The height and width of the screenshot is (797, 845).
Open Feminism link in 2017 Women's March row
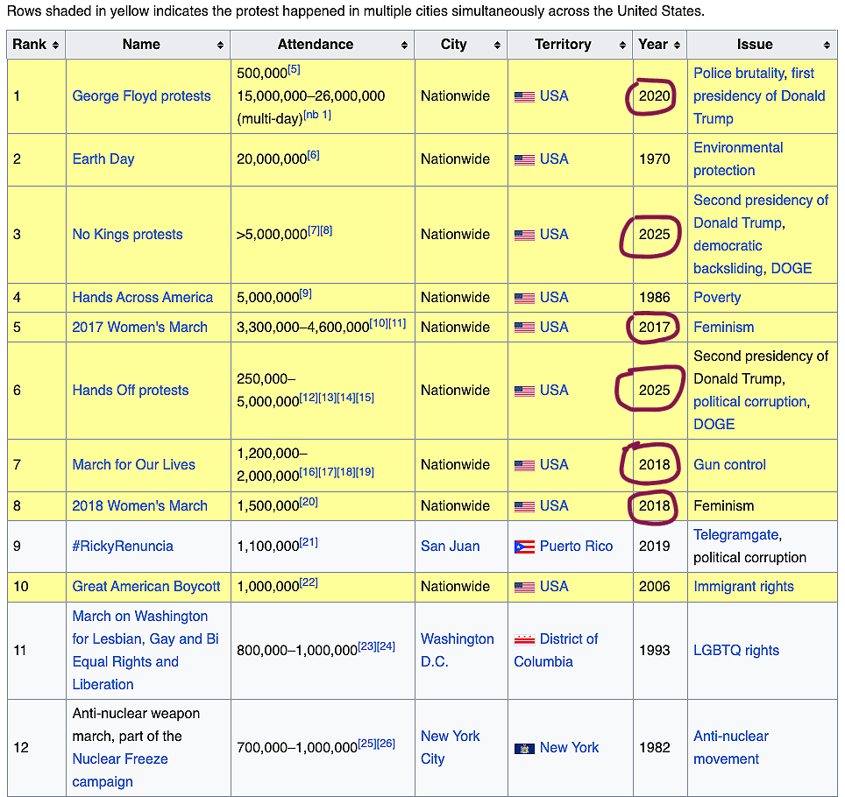tap(723, 327)
